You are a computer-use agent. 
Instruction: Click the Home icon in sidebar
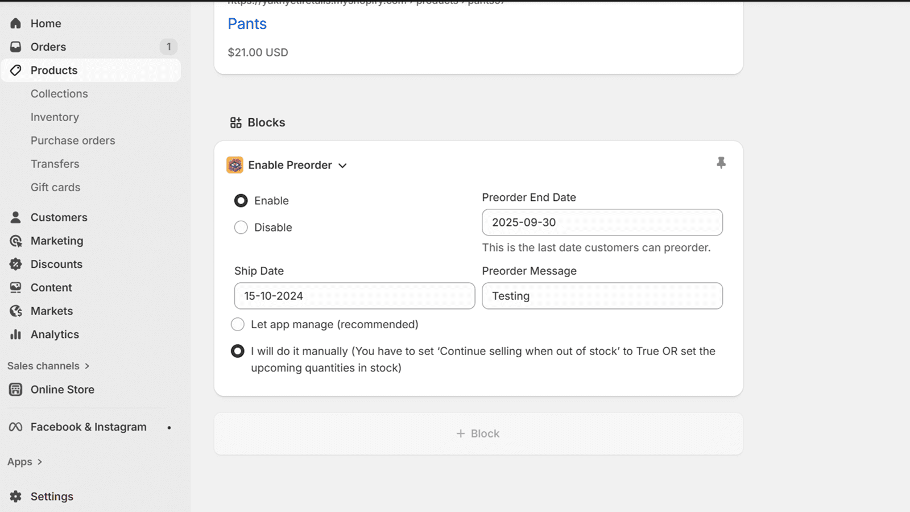[16, 23]
